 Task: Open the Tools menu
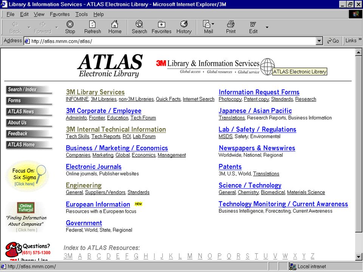pyautogui.click(x=82, y=14)
